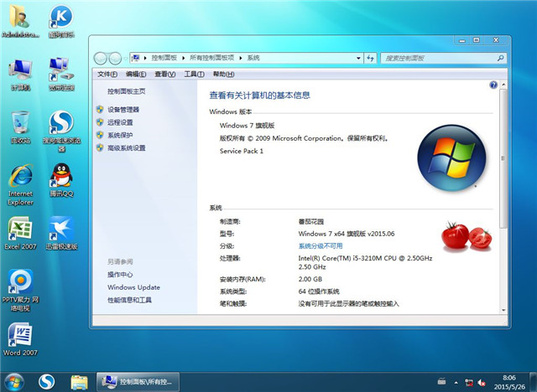
Task: Click 系统分级不可用 rating link
Action: click(x=321, y=246)
